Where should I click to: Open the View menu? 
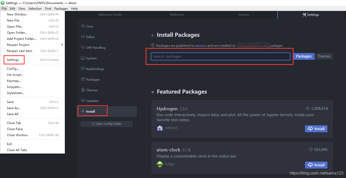click(x=22, y=8)
